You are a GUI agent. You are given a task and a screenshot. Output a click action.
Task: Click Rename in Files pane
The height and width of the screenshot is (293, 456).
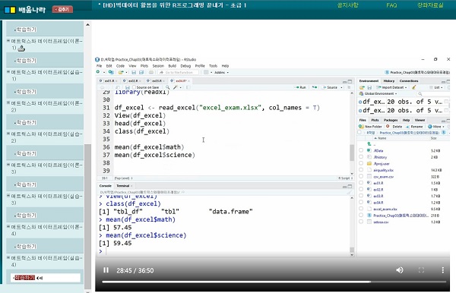click(x=414, y=127)
